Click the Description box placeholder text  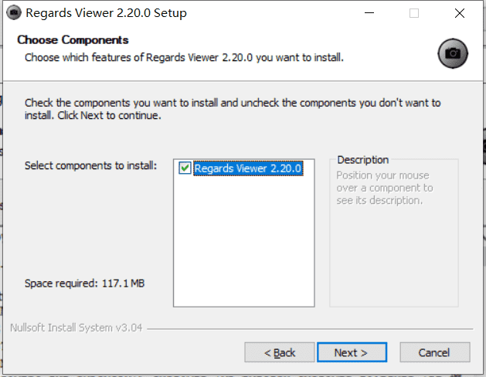click(385, 188)
